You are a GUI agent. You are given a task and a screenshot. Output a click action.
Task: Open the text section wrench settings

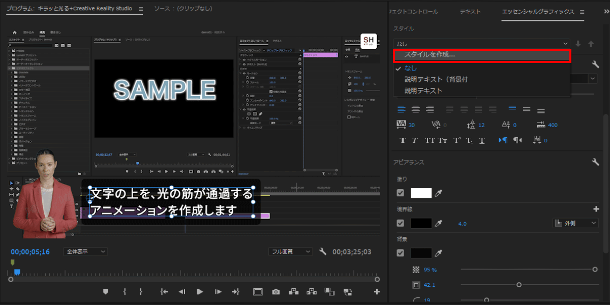tap(596, 64)
